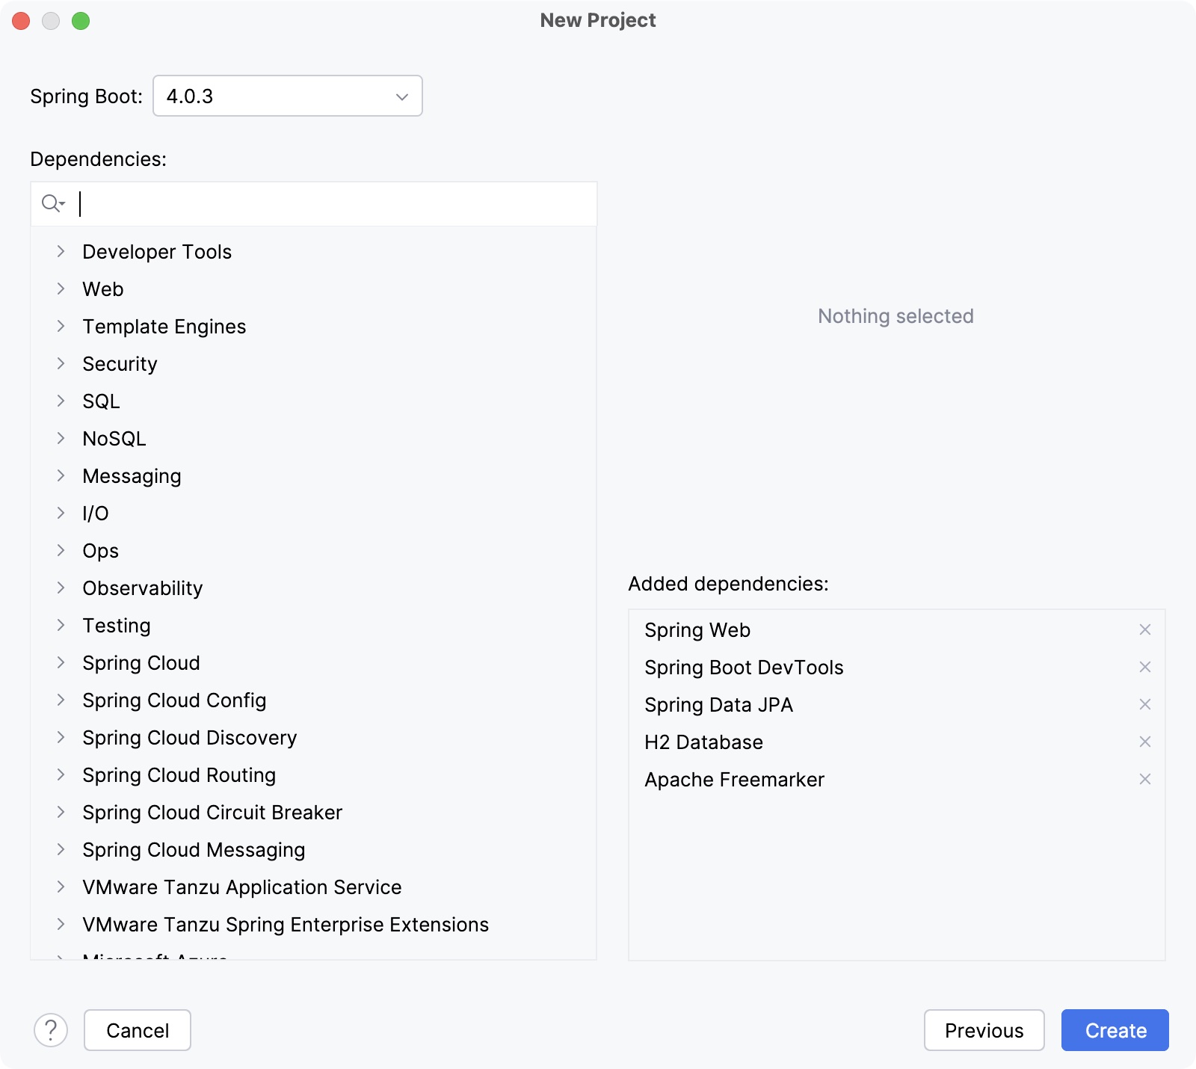The image size is (1196, 1069).
Task: Expand the Template Engines category
Action: coord(61,327)
